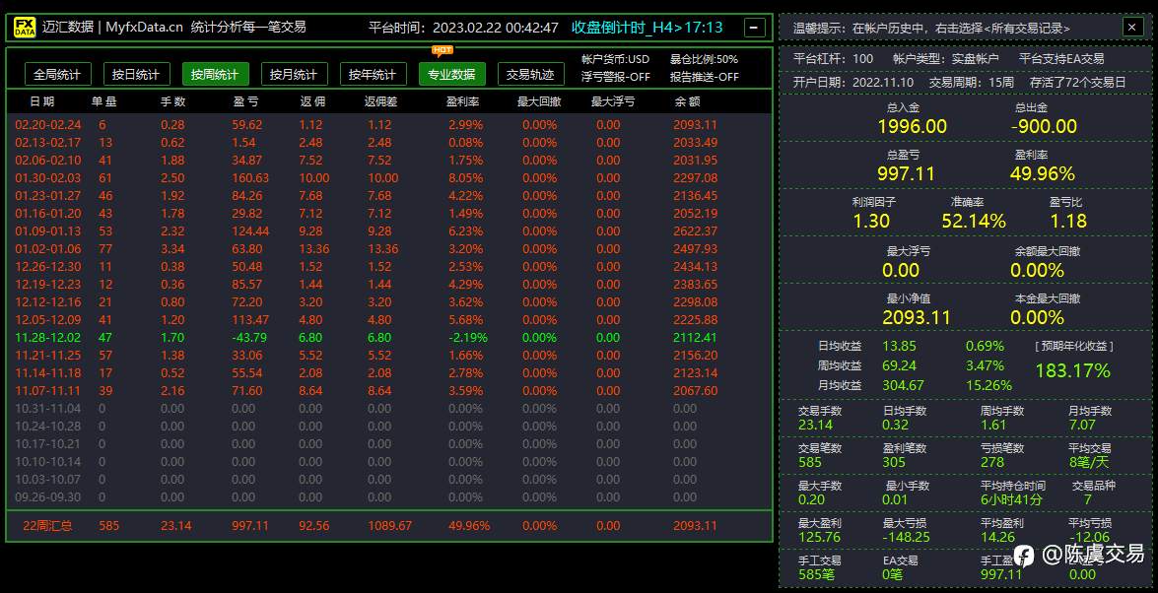The height and width of the screenshot is (593, 1158).
Task: Close the account info side panel
Action: pyautogui.click(x=1132, y=28)
